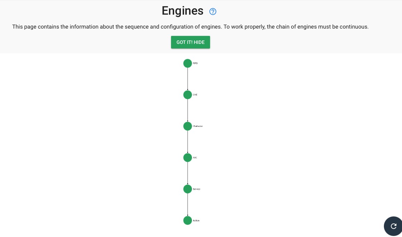Refresh the engines chain view

393,226
